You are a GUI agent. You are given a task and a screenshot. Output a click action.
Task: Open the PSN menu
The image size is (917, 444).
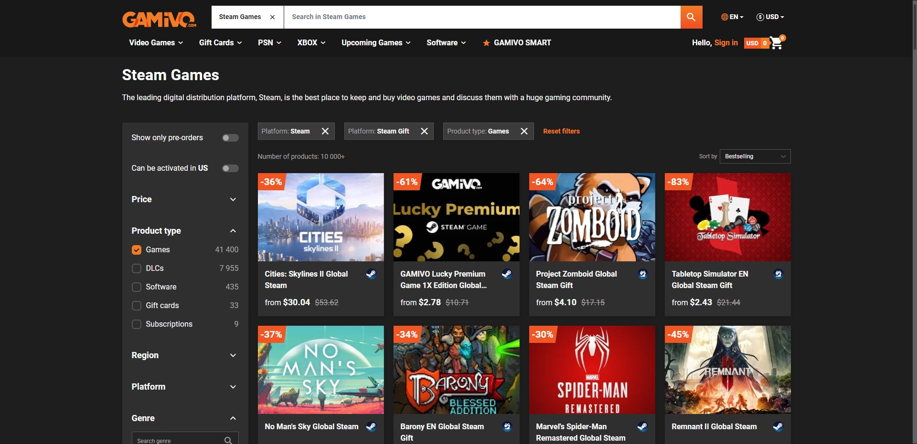click(269, 42)
